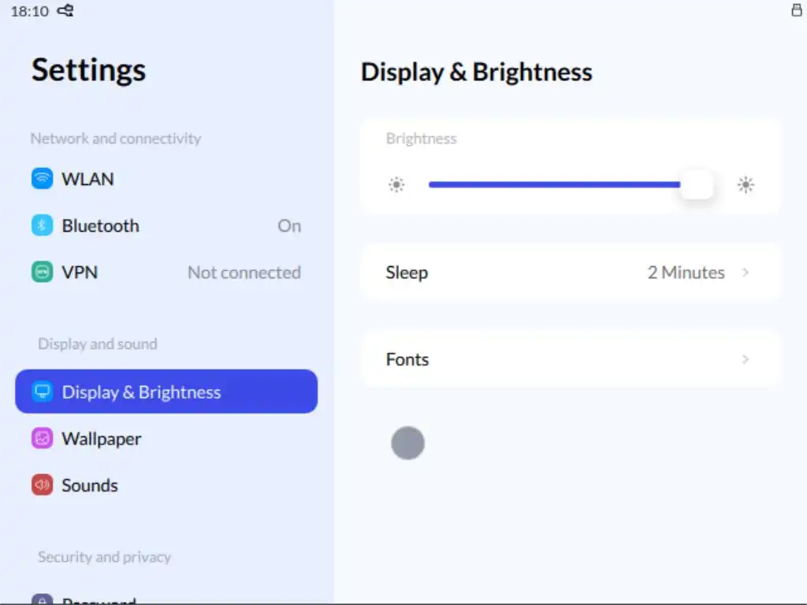Open the WLAN settings page
This screenshot has width=807, height=605.
coord(88,179)
